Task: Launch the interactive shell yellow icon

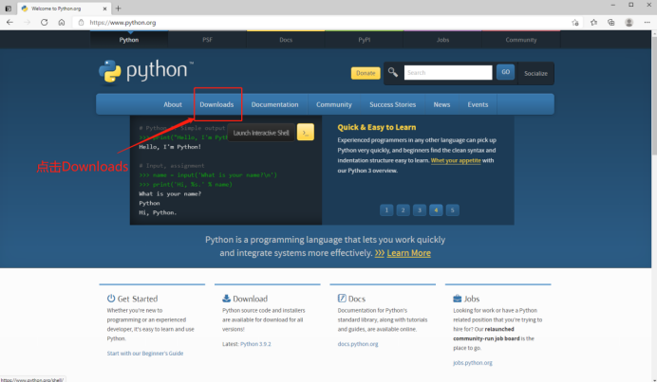Action: (306, 132)
